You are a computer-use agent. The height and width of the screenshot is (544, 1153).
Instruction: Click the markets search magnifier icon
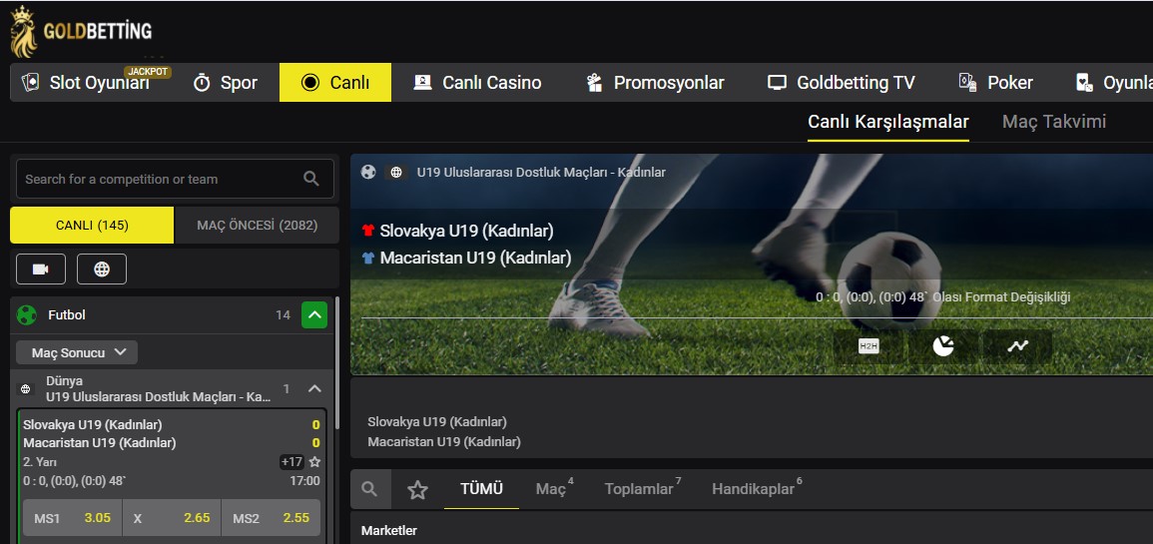370,489
